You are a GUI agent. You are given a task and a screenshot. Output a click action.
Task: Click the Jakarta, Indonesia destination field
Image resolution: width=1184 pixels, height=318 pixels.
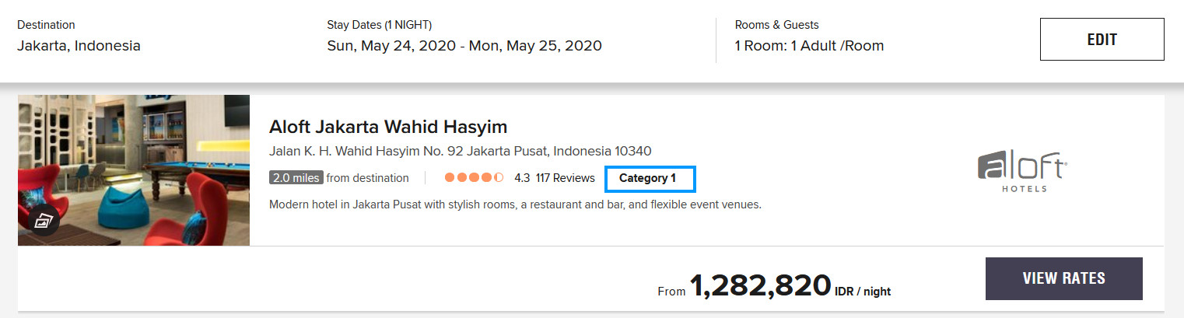(x=79, y=46)
